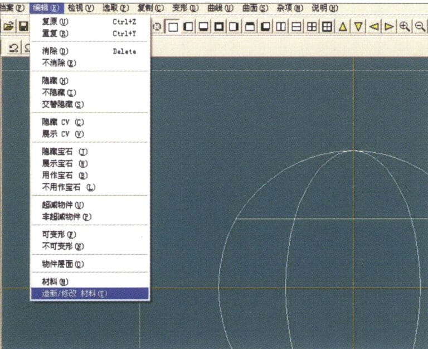Select view icon with shaded bottom-right corner
Viewport: 428px width, 349px height.
click(265, 27)
